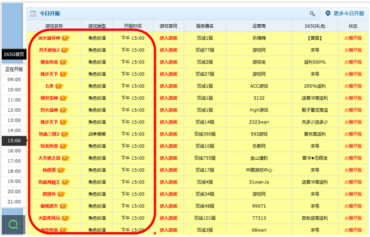This screenshot has height=237, width=370.
Task: Open game 开天辟地2 link
Action: point(49,50)
